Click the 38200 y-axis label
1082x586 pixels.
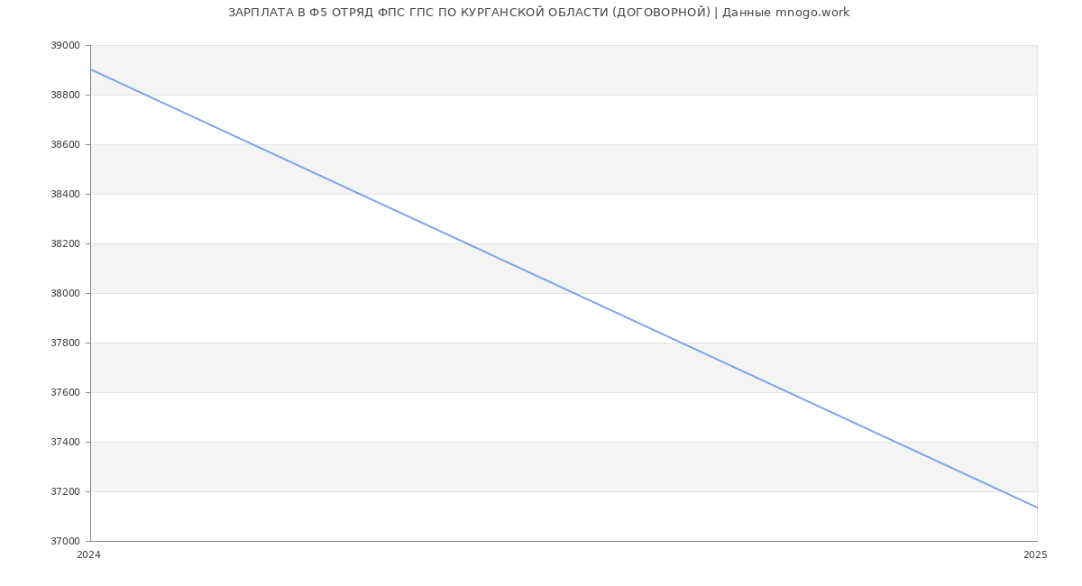[x=65, y=244]
